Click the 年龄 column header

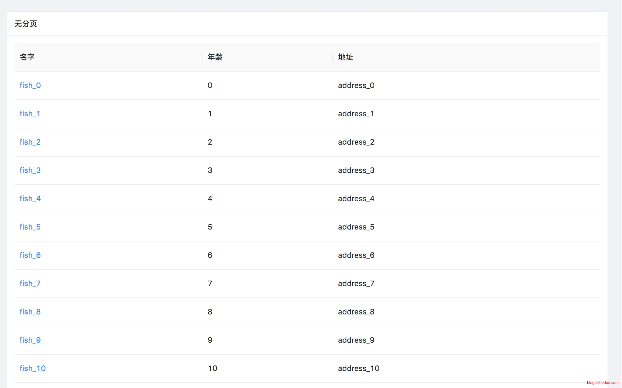215,57
